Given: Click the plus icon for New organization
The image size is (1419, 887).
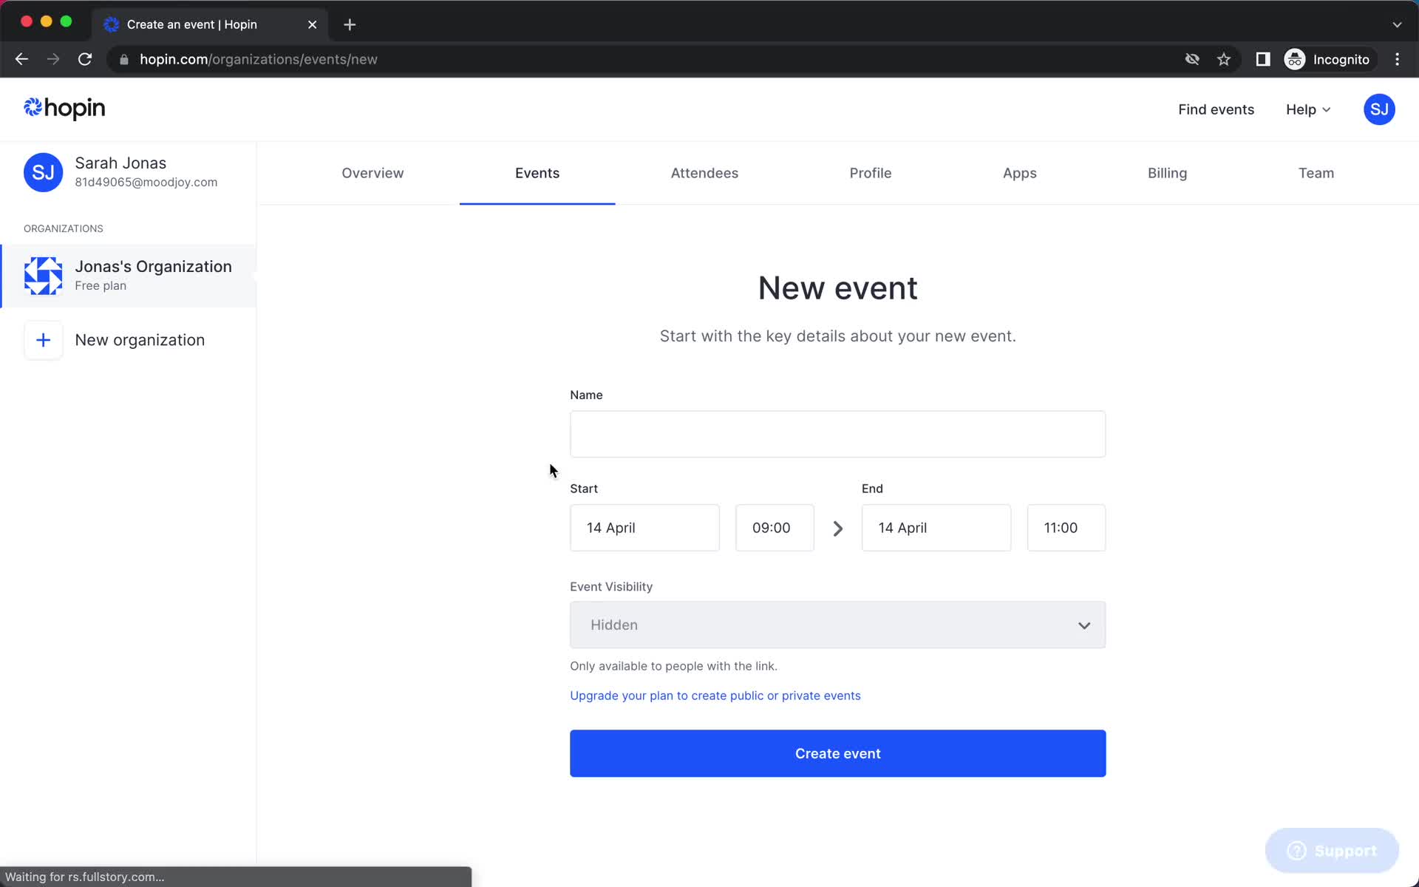Looking at the screenshot, I should point(43,340).
